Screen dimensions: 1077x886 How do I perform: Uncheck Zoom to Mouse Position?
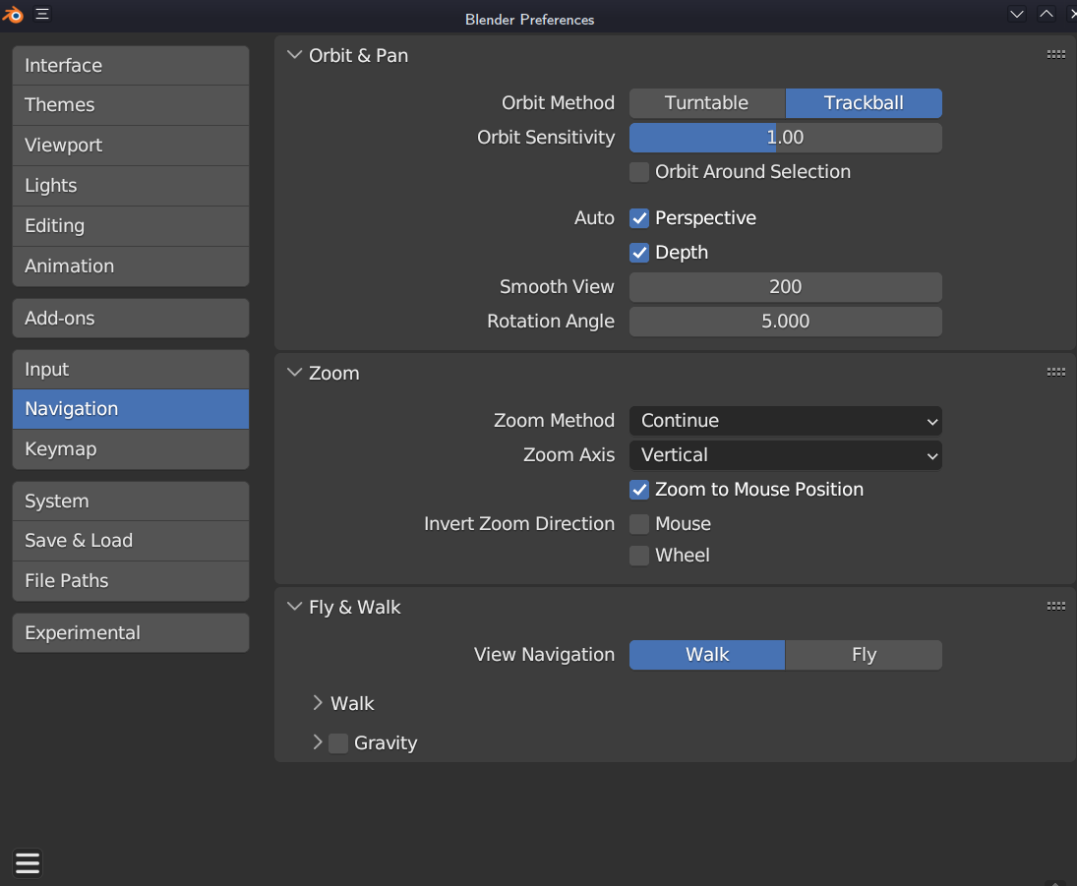(x=639, y=490)
